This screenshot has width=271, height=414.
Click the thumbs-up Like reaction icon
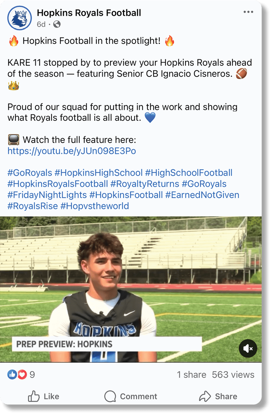pyautogui.click(x=12, y=375)
